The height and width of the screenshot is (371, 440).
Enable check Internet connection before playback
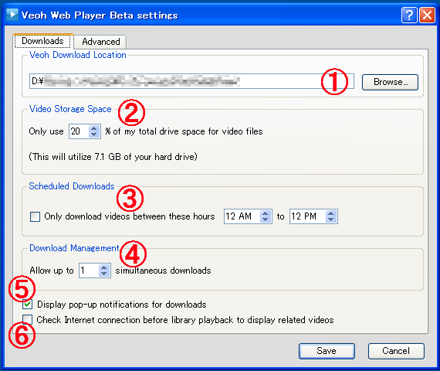tap(28, 319)
